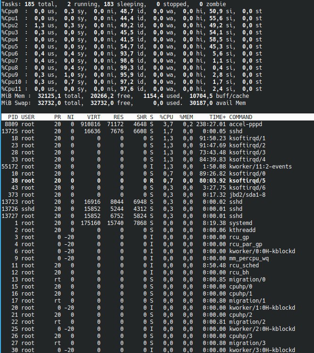Select the 3,7 CPU usage value
Screen dimensions: 314x353
pyautogui.click(x=168, y=124)
